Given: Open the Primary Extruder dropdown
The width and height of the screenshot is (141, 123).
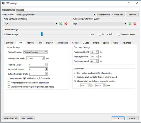Looking at the screenshot, I should tap(35, 52).
